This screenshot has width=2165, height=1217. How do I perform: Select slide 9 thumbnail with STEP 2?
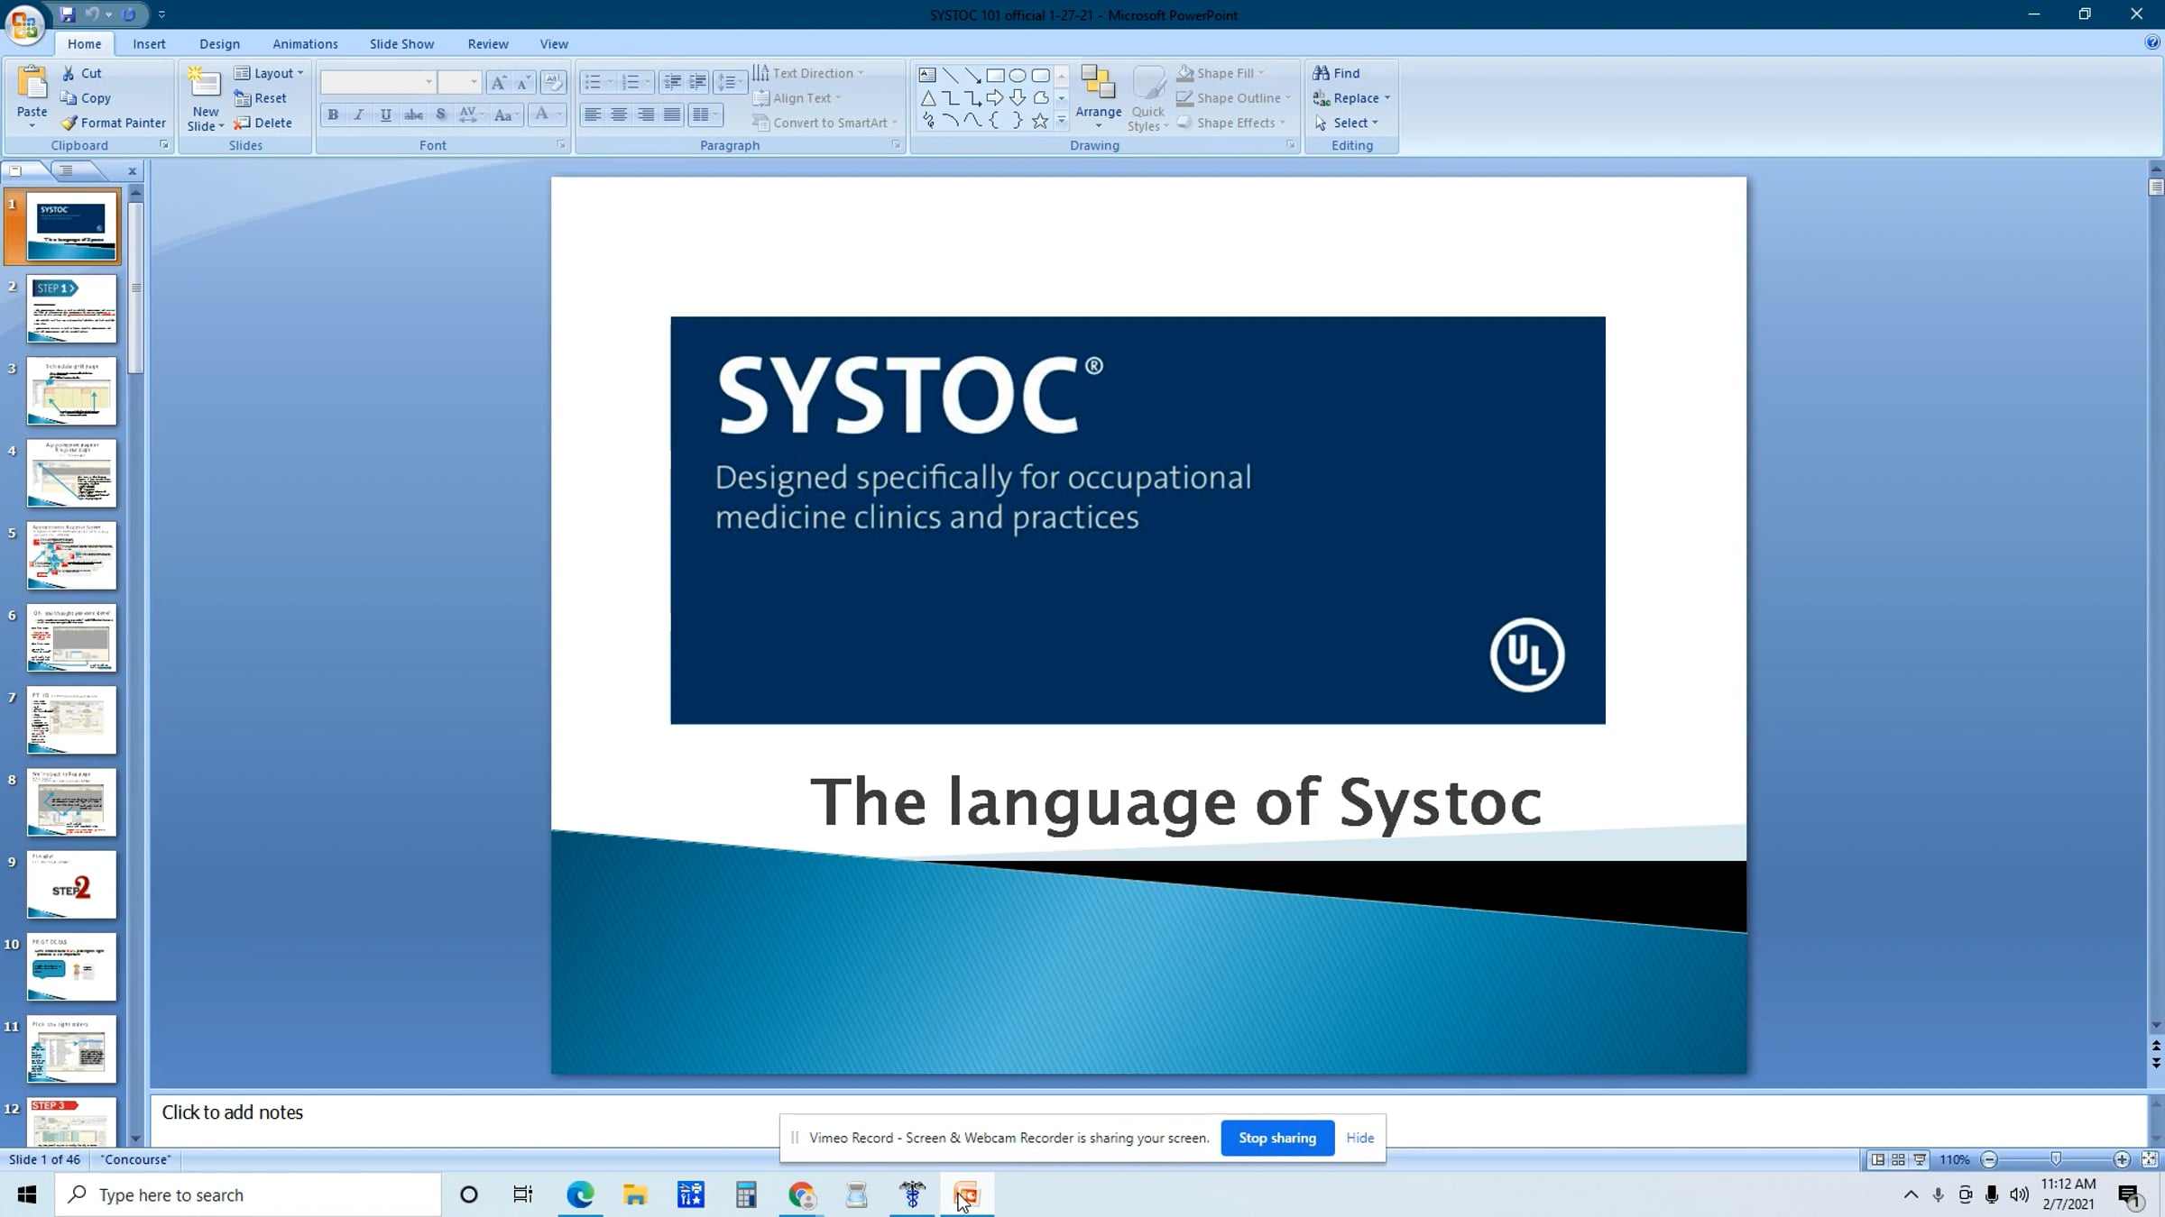tap(71, 884)
